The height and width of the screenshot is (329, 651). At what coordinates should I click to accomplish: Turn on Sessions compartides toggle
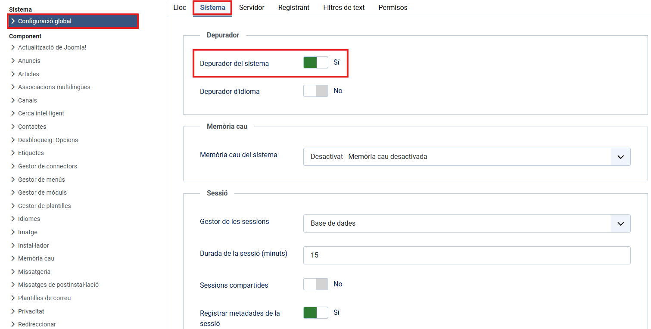click(315, 284)
